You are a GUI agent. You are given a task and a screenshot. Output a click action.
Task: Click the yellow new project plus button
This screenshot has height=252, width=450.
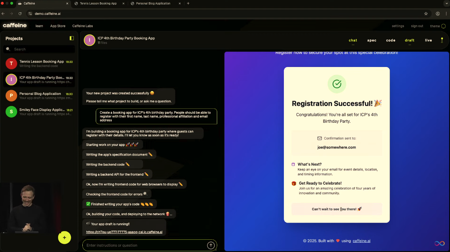(64, 237)
